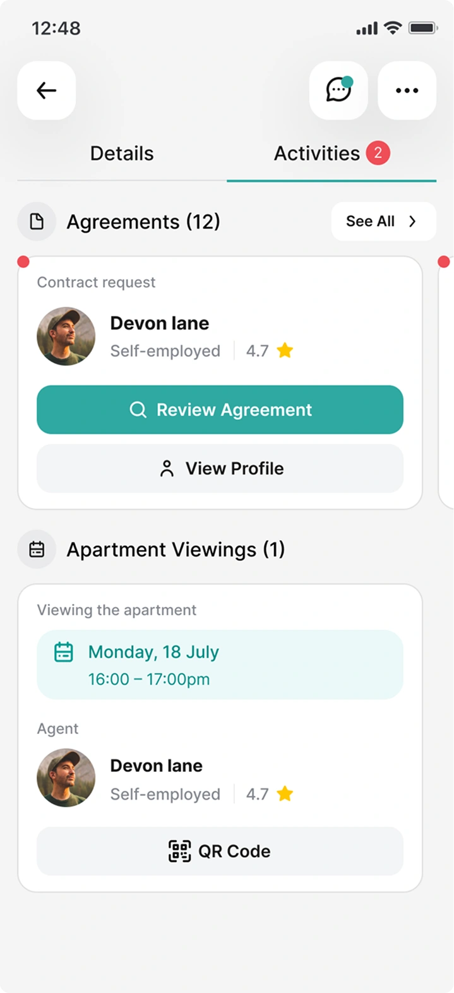Tap the agent's profile photo
This screenshot has width=454, height=993.
66,778
